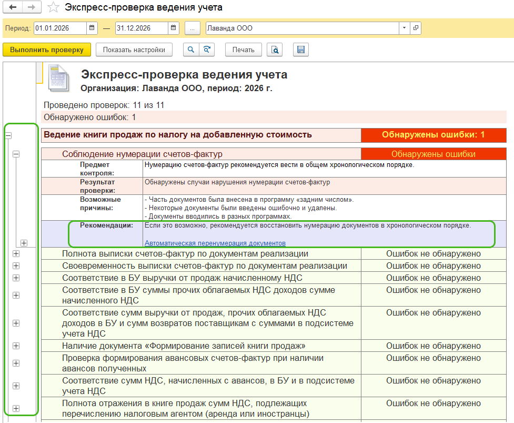Open print preview icon
This screenshot has height=423, width=514.
coord(274,50)
